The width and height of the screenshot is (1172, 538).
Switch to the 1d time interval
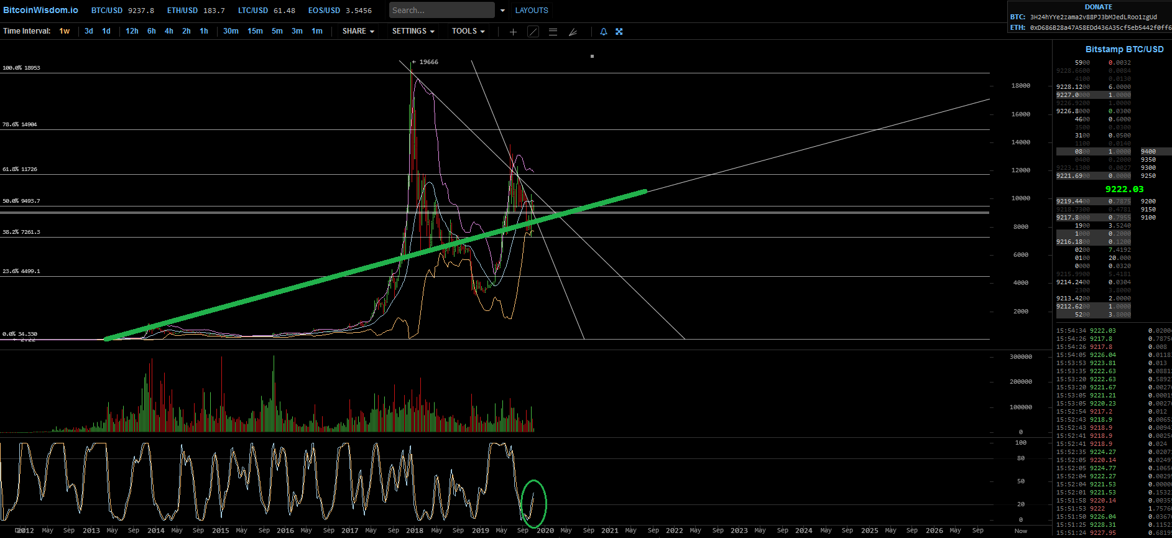click(106, 31)
